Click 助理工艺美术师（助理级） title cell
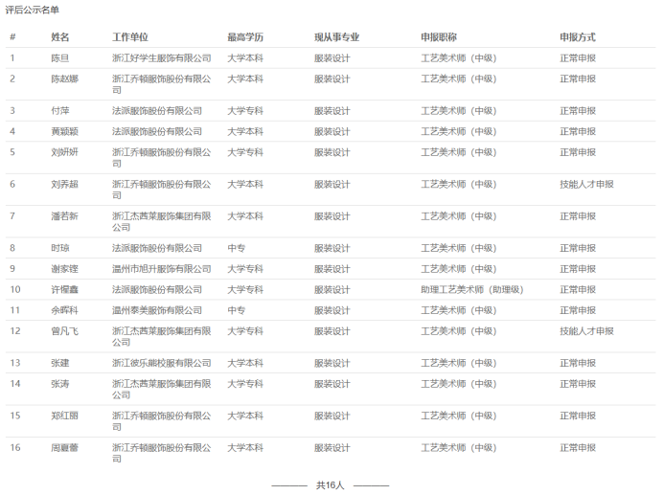Image resolution: width=664 pixels, height=495 pixels. tap(471, 289)
